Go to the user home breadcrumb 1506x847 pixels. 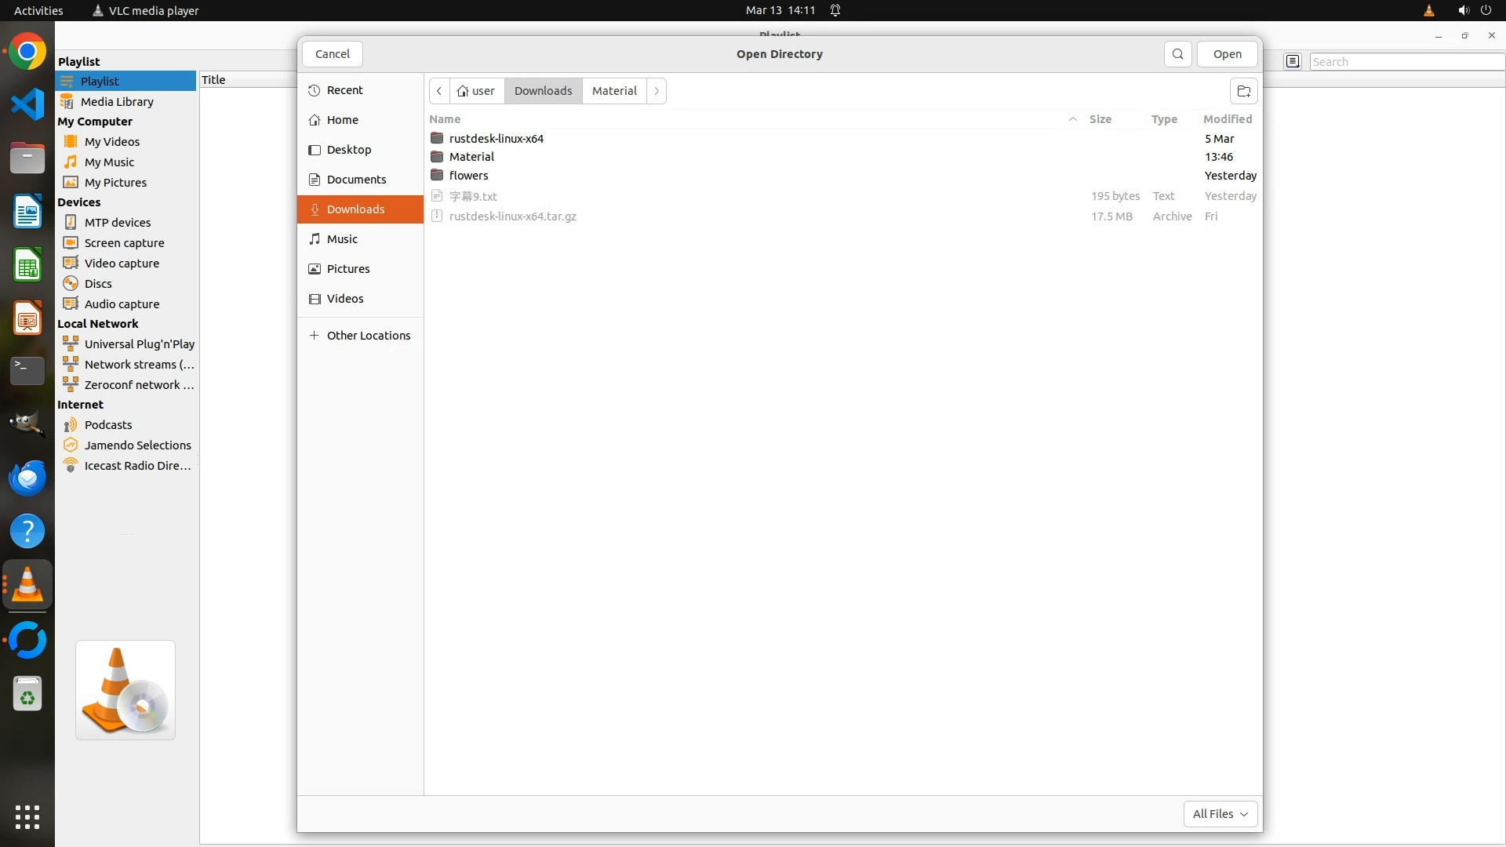click(476, 91)
